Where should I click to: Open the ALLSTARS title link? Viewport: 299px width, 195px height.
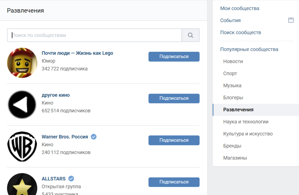pyautogui.click(x=54, y=179)
